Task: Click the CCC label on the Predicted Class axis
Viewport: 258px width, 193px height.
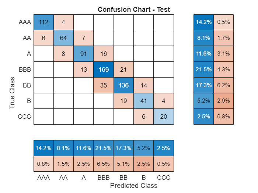Action: pyautogui.click(x=163, y=178)
